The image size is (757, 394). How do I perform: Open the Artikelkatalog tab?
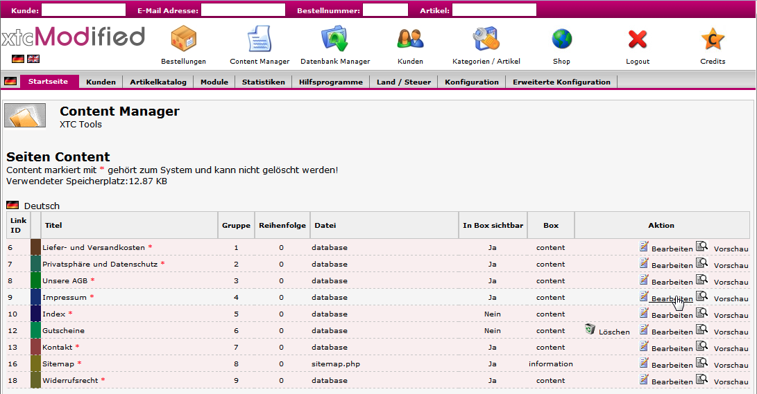[x=158, y=82]
